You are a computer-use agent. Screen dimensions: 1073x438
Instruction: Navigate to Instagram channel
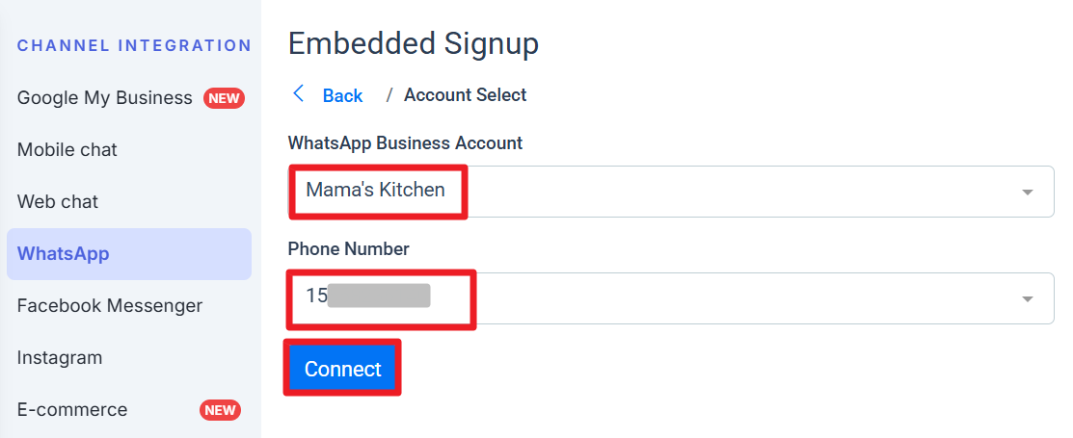pos(60,358)
